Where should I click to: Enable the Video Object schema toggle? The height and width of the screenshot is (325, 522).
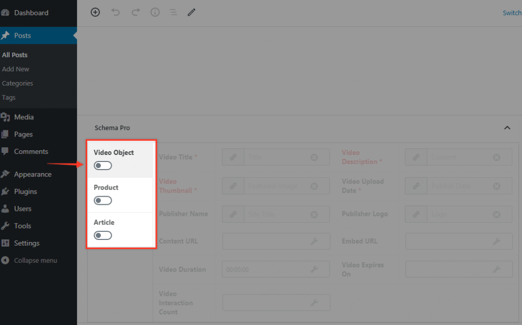tap(102, 165)
